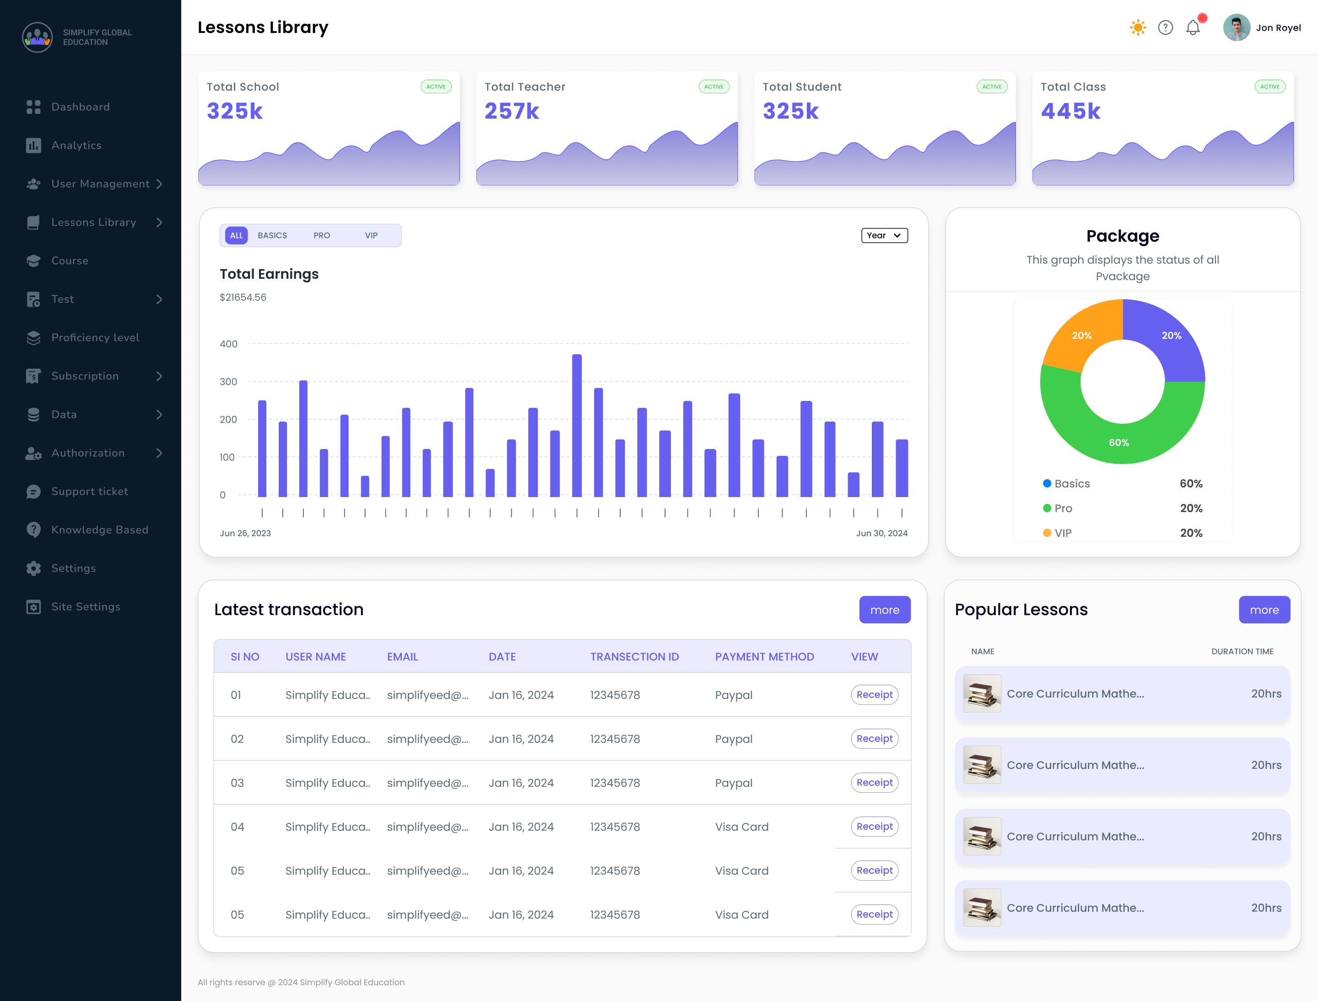Screen dimensions: 1318x1001
Task: Click the Course graduation cap icon
Action: 33,261
